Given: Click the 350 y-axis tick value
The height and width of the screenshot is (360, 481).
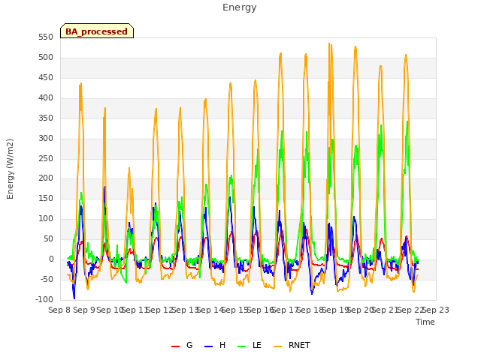Looking at the screenshot, I should (46, 118).
